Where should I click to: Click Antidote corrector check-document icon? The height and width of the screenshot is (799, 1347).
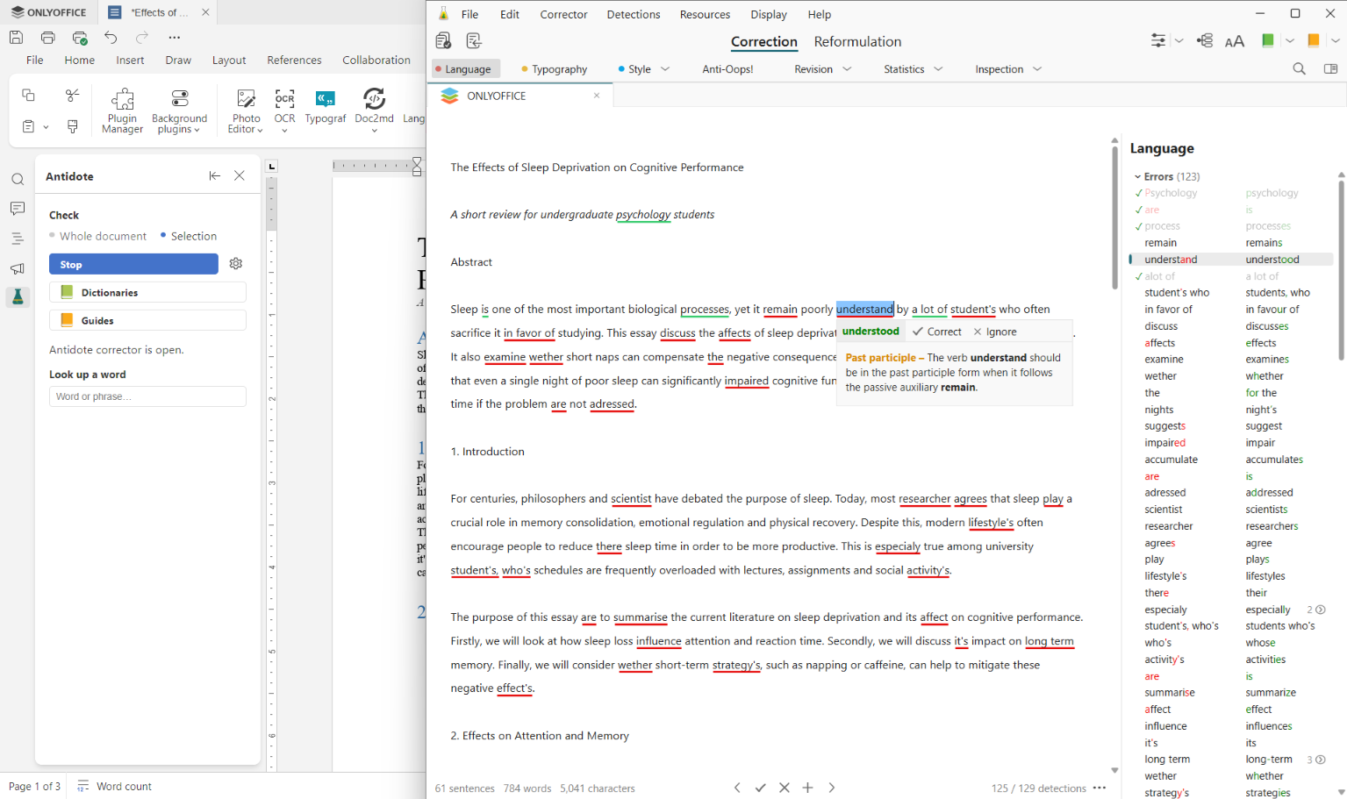(x=444, y=40)
